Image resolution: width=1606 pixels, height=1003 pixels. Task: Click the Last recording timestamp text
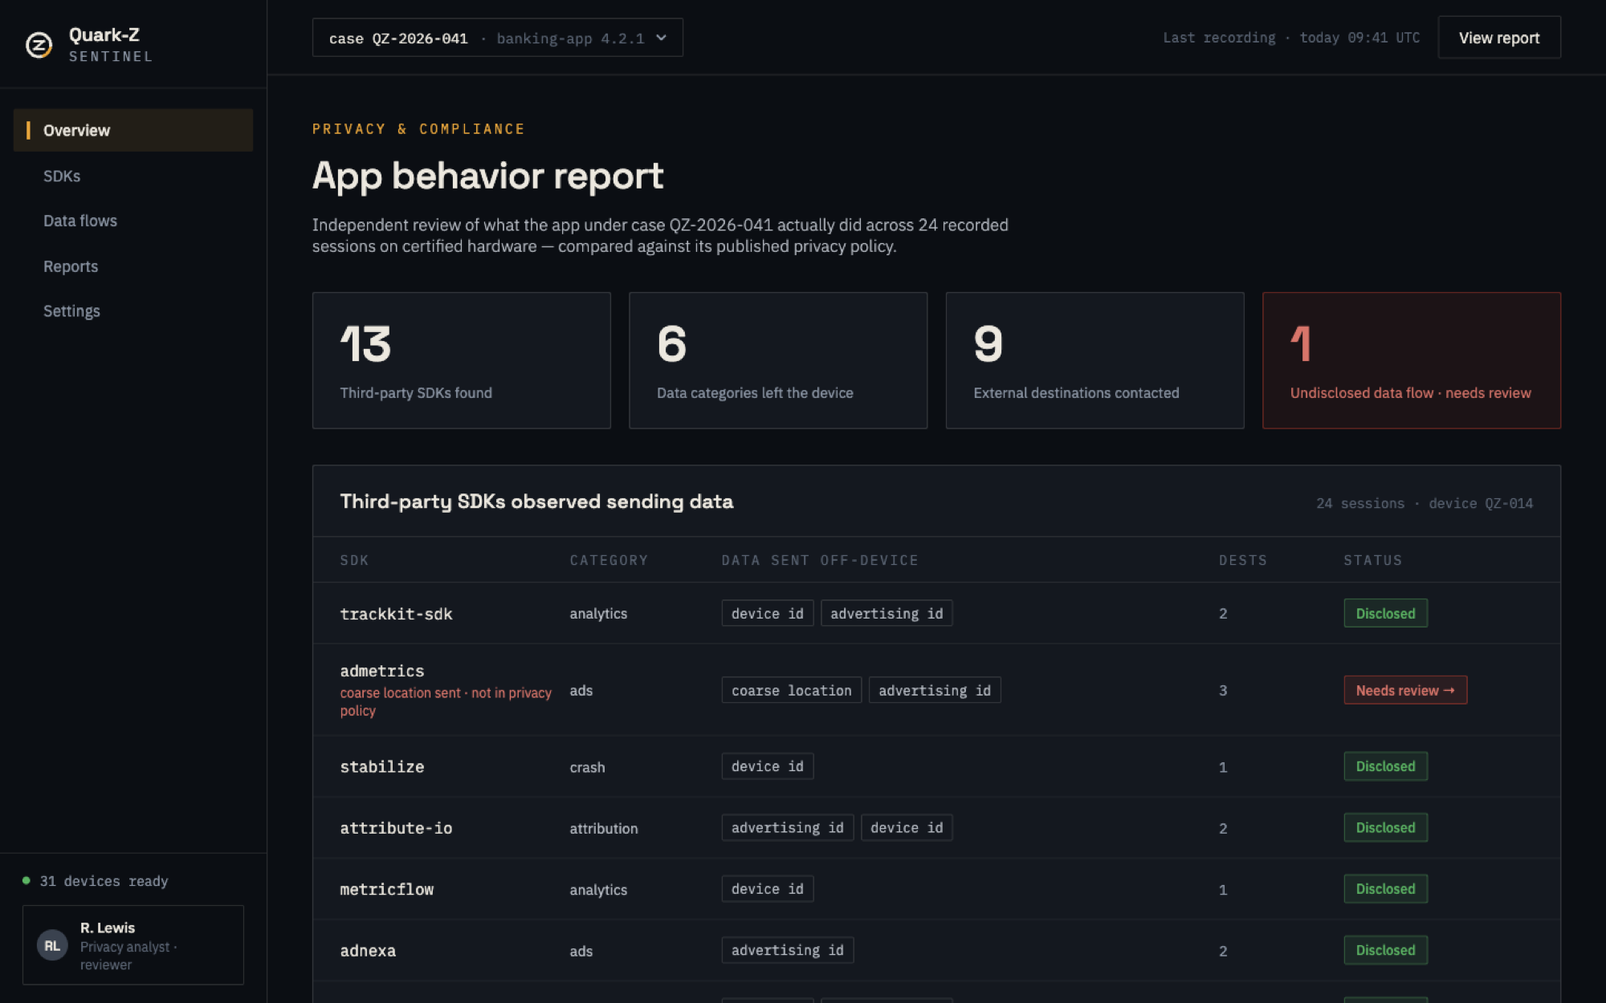tap(1291, 38)
